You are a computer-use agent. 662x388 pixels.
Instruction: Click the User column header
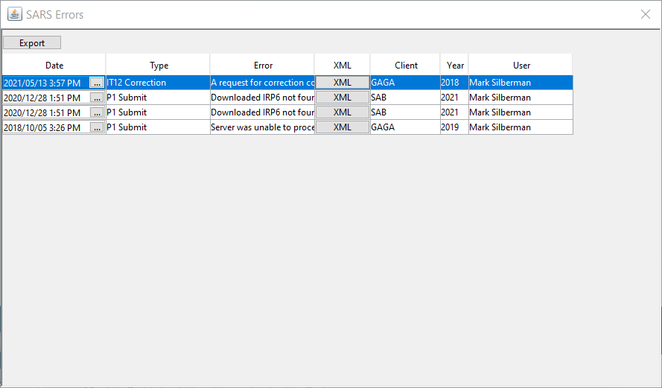(x=521, y=66)
